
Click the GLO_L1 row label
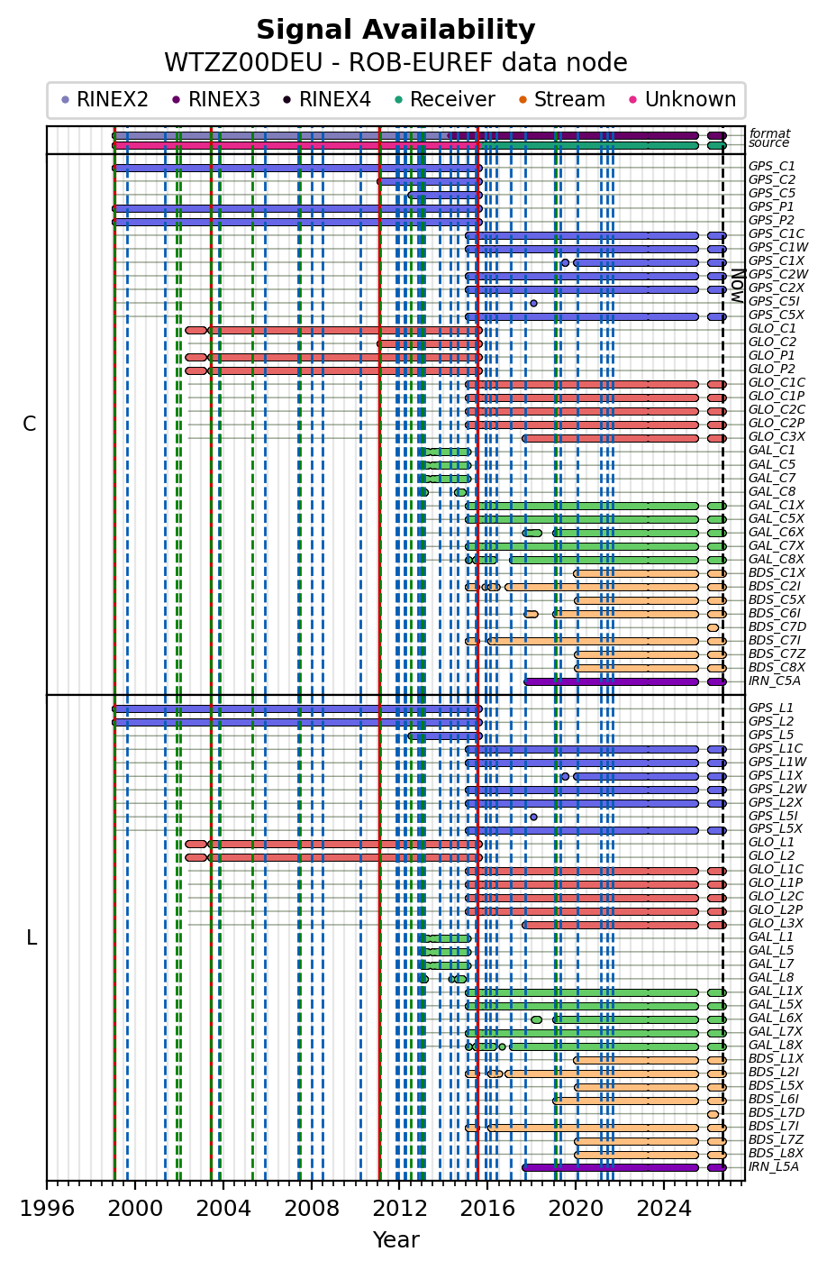[x=771, y=843]
